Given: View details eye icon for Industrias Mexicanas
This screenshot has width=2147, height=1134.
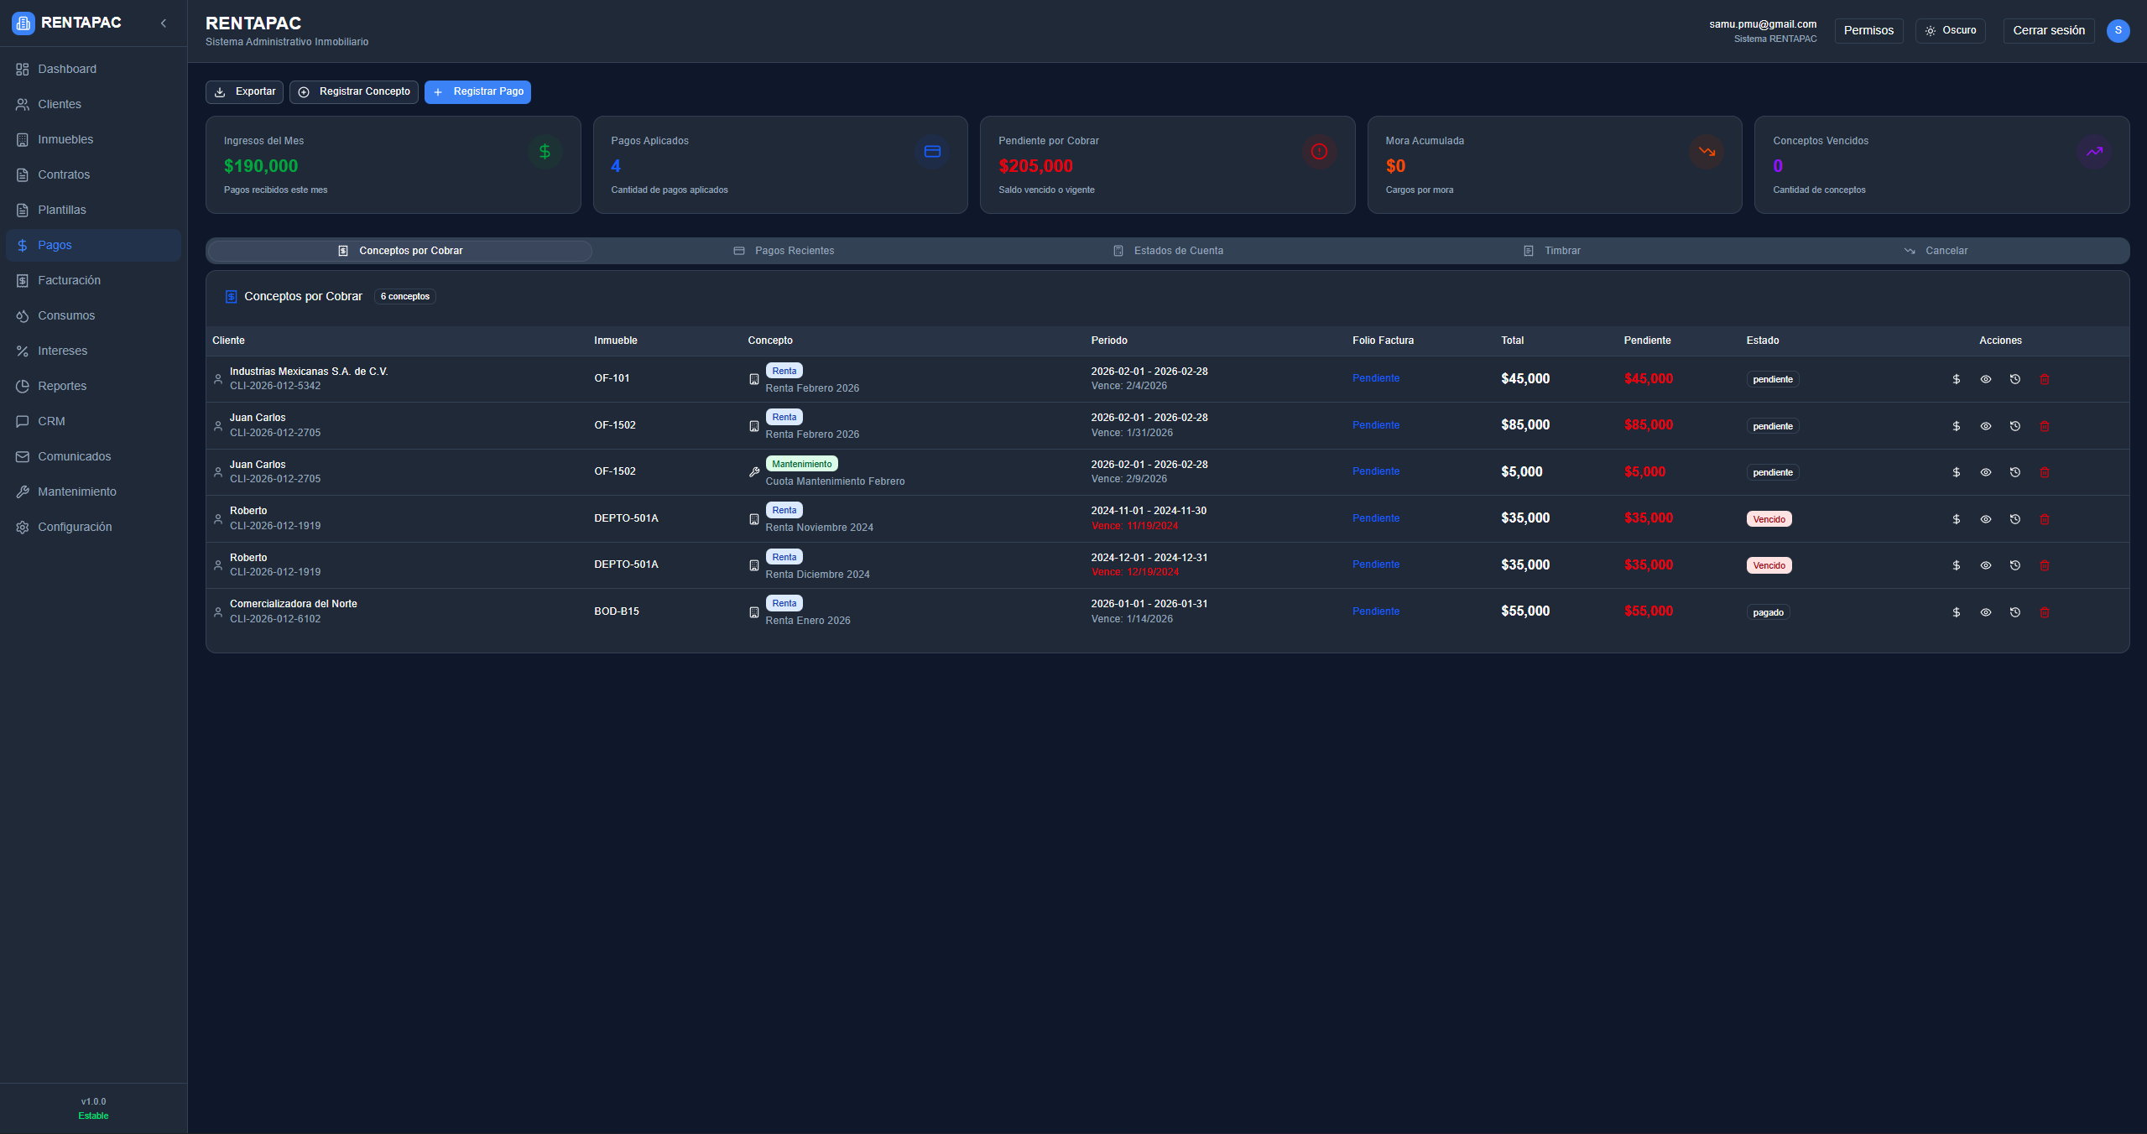Looking at the screenshot, I should [x=1985, y=379].
